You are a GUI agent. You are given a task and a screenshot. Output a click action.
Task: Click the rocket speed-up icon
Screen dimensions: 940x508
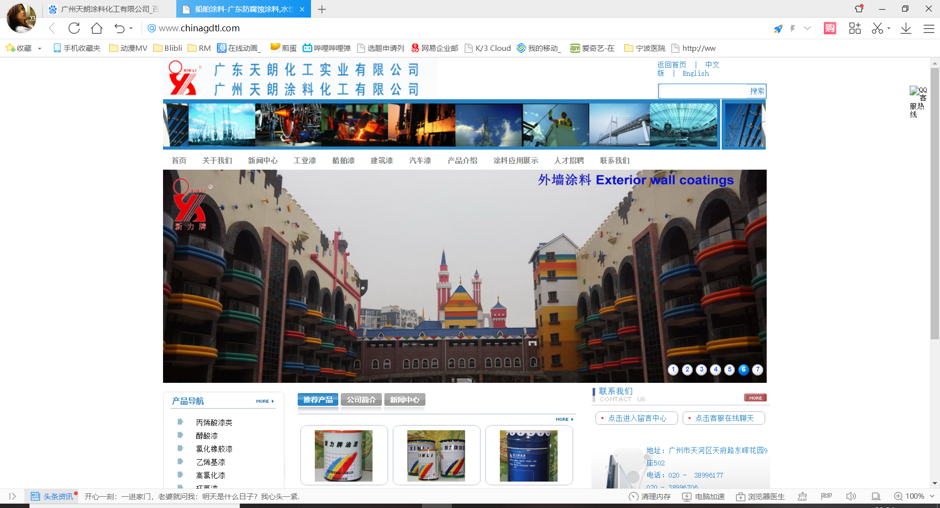coord(778,28)
